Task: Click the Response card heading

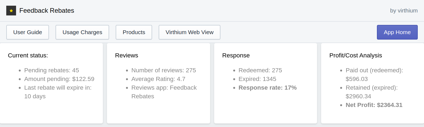Action: [236, 56]
